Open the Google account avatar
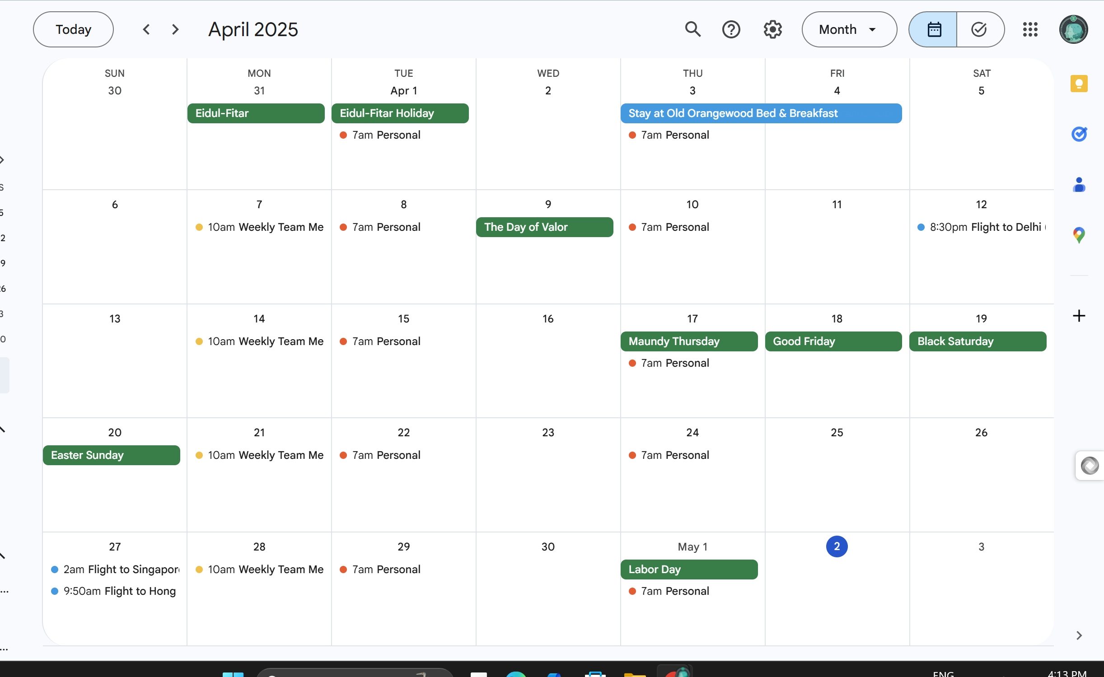Screen dimensions: 1104x677 tap(1073, 29)
